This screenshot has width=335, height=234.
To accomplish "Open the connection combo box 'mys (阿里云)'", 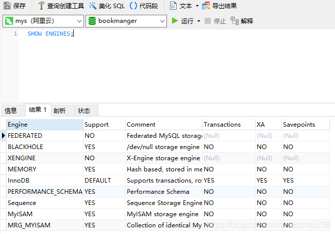I will pos(43,21).
